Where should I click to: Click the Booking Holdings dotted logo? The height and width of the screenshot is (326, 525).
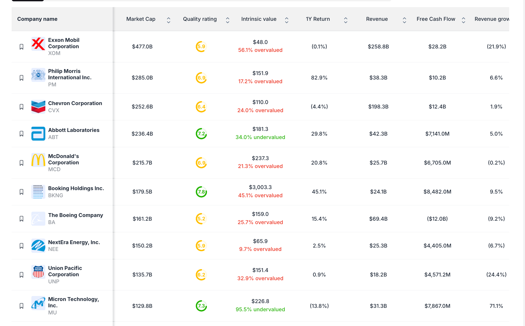(38, 192)
